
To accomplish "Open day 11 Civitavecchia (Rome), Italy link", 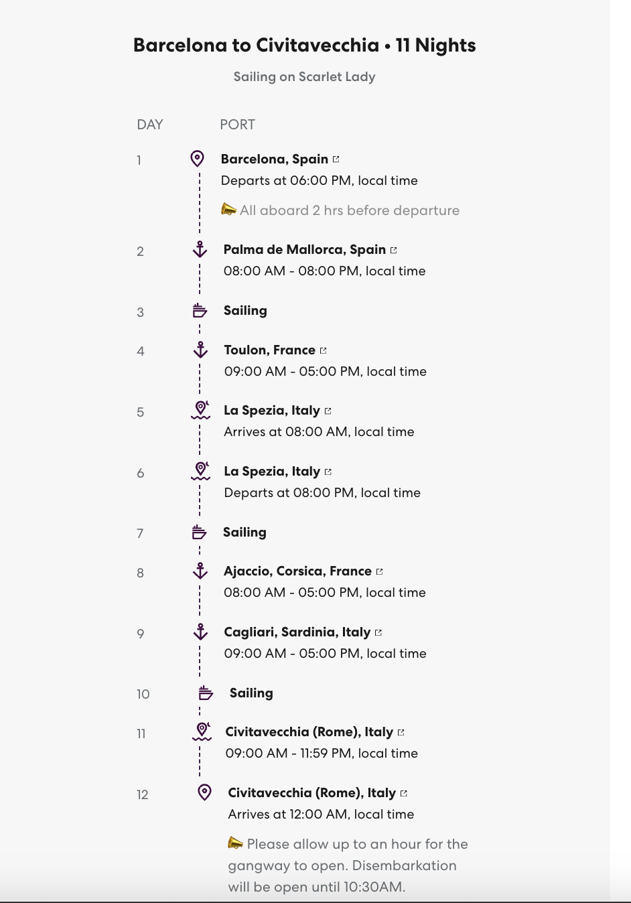I will [309, 732].
